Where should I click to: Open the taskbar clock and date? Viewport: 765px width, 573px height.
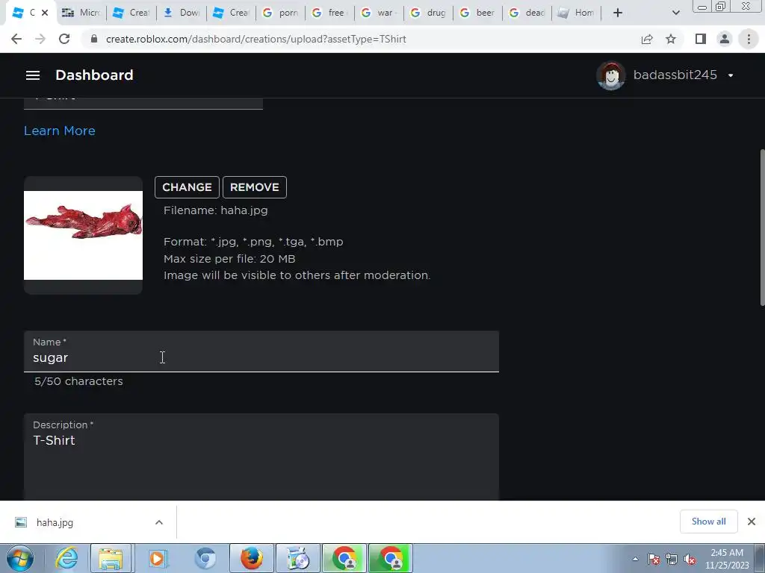727,559
